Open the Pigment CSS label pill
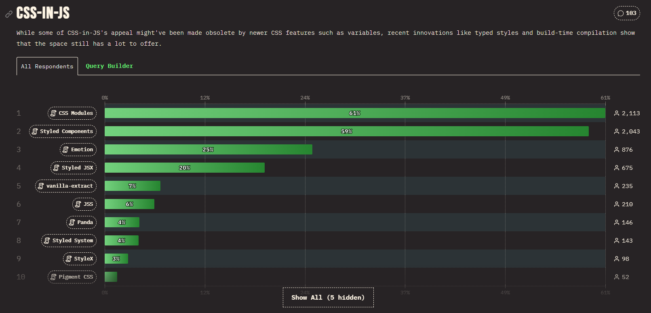 click(x=72, y=277)
